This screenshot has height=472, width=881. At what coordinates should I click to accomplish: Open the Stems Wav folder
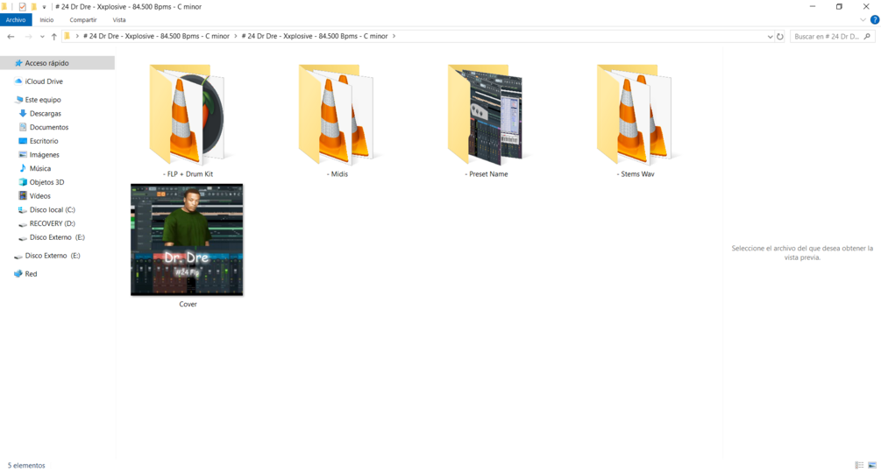[635, 115]
